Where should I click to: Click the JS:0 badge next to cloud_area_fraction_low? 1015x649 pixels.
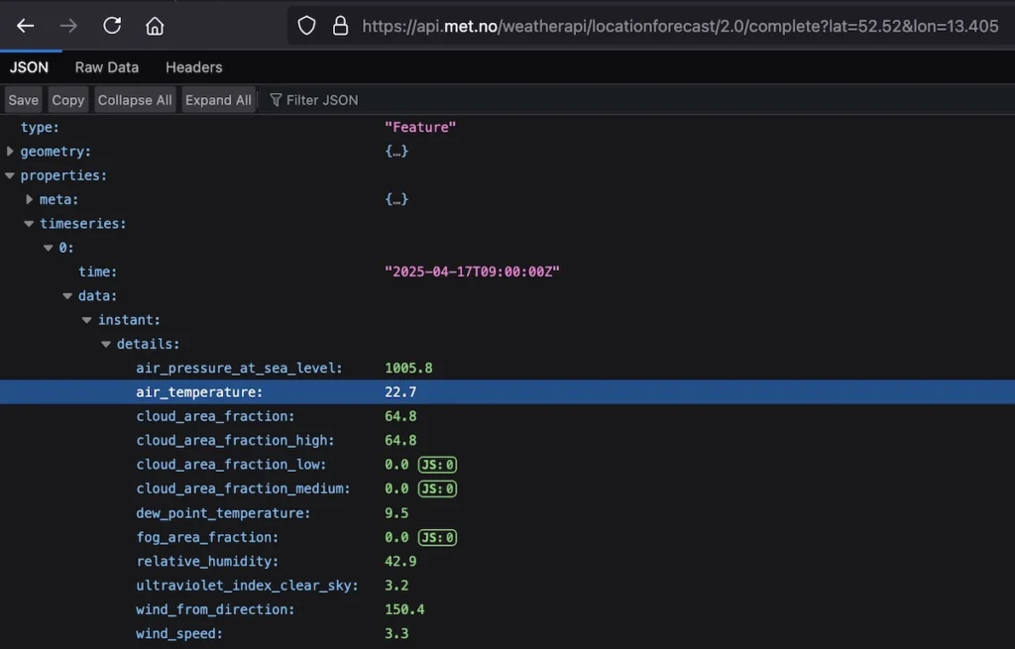tap(437, 465)
